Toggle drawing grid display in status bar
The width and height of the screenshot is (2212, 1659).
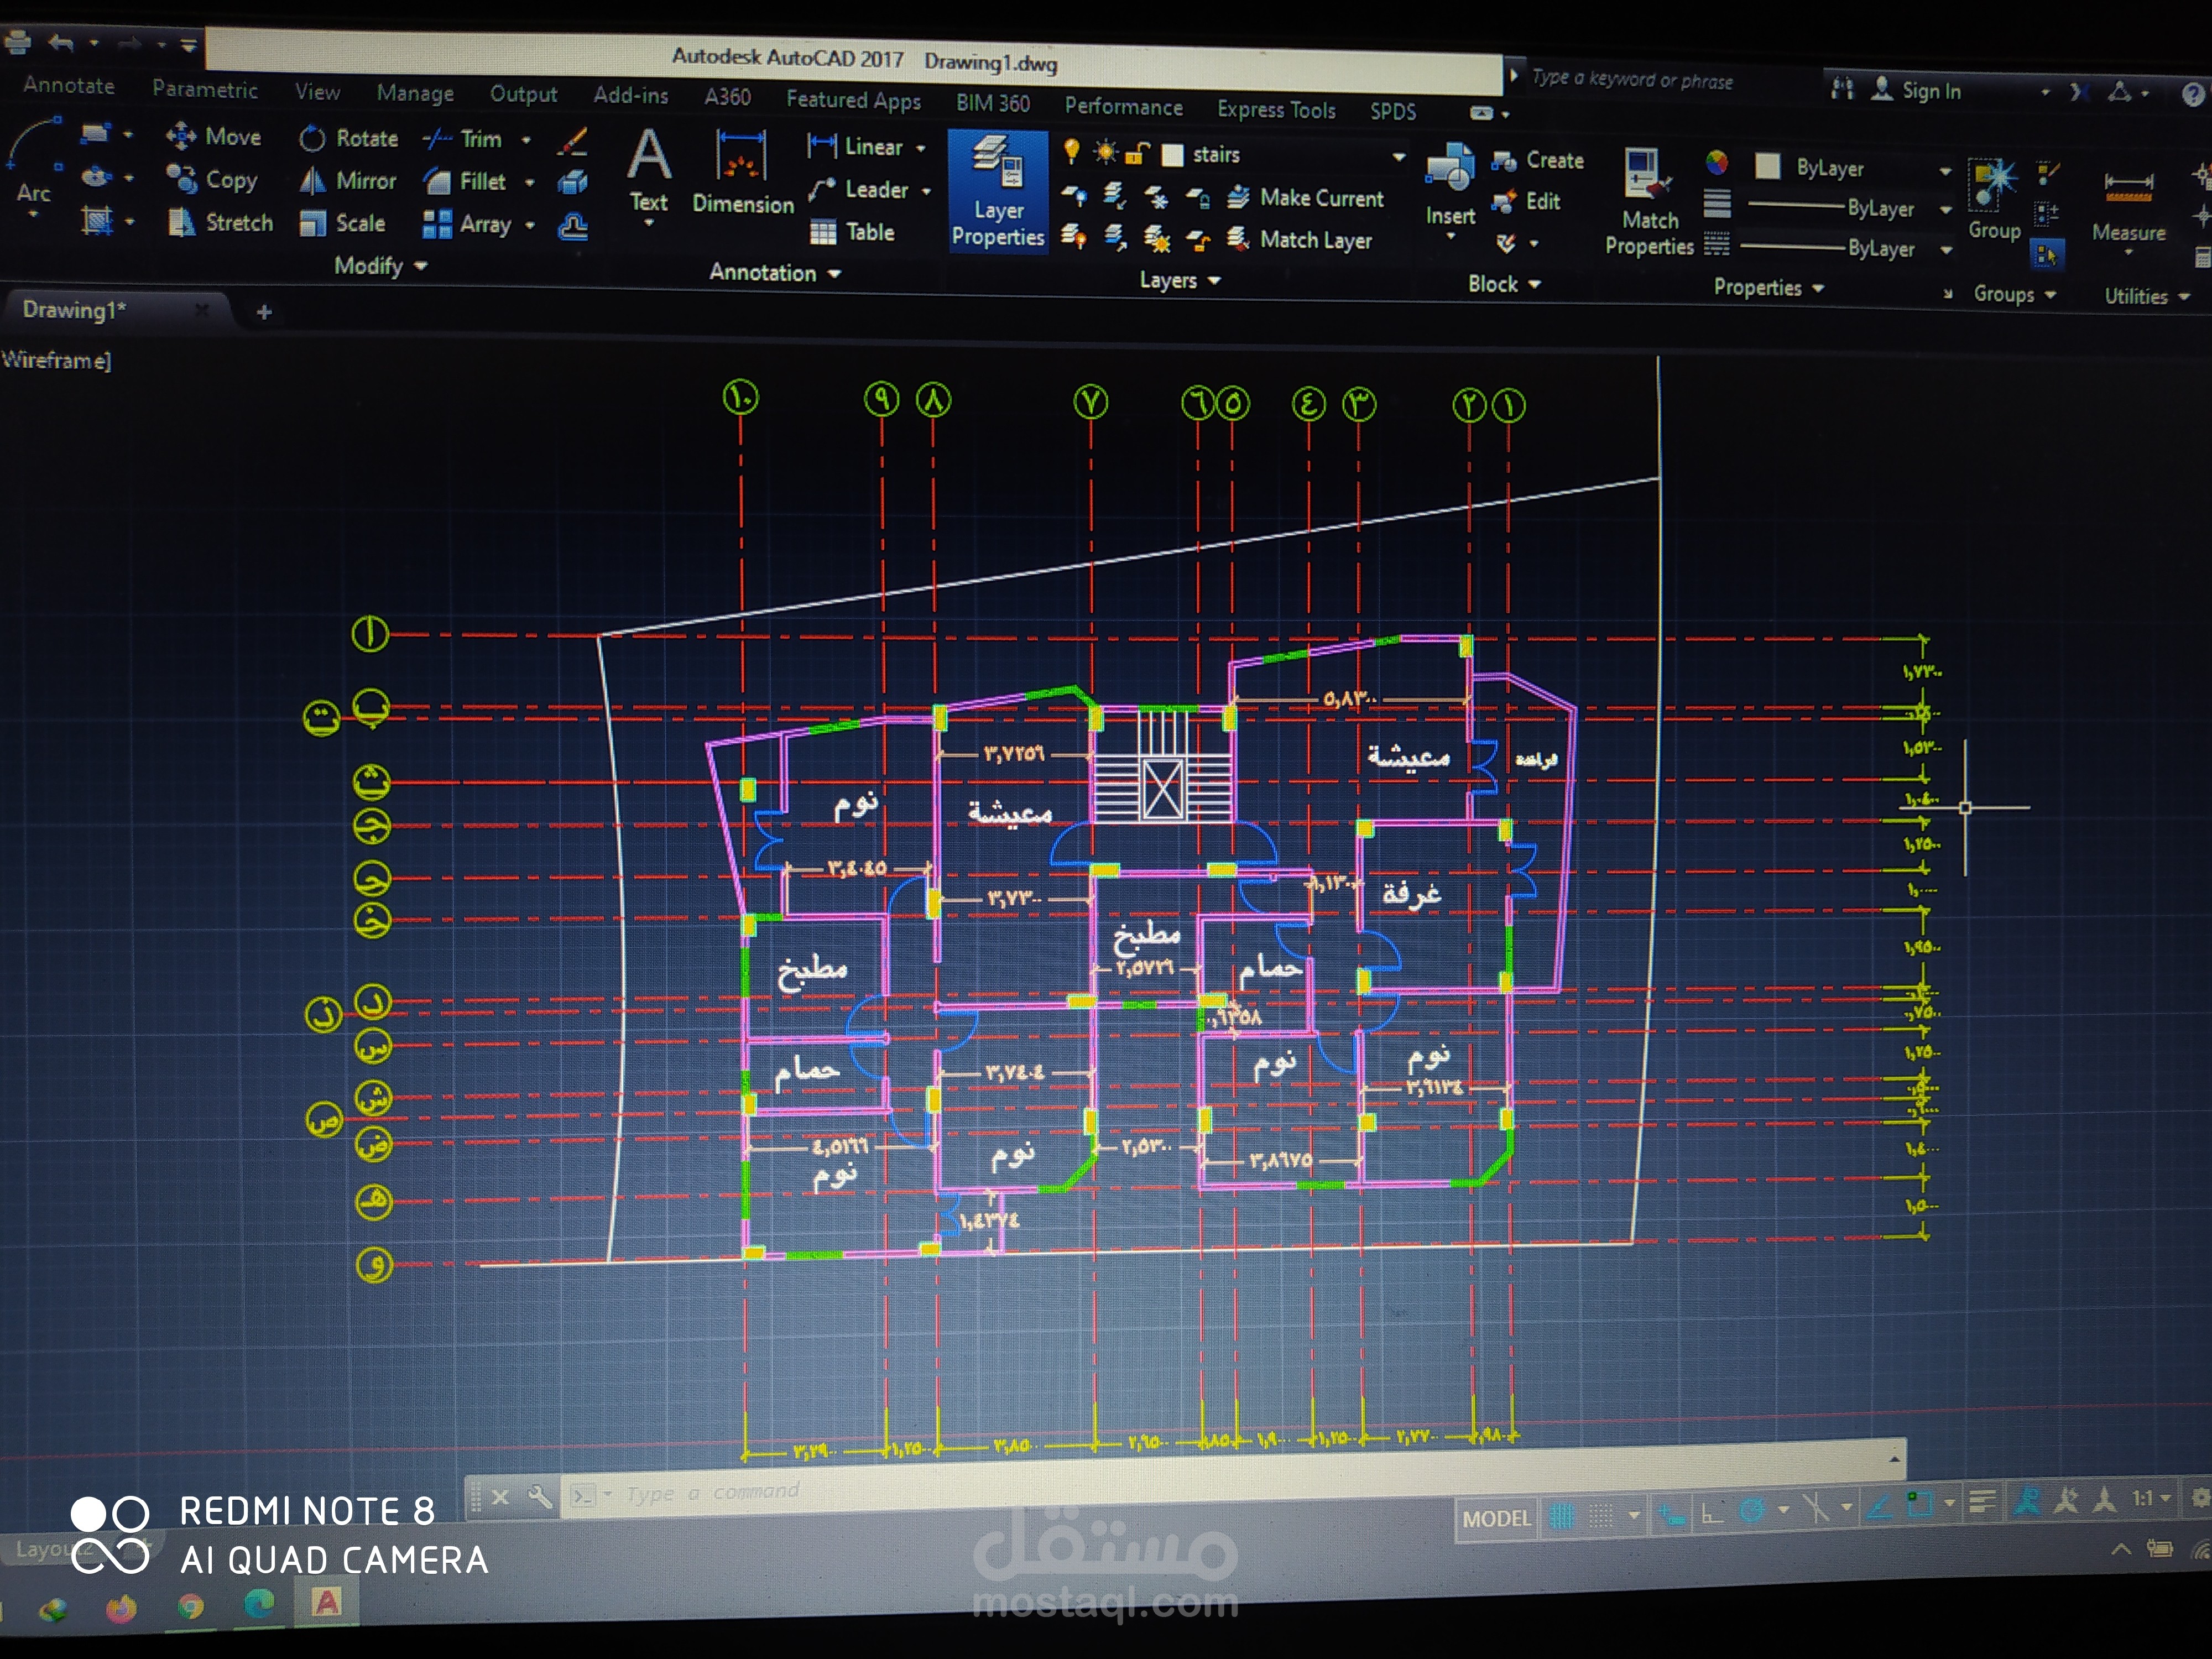pyautogui.click(x=1561, y=1517)
